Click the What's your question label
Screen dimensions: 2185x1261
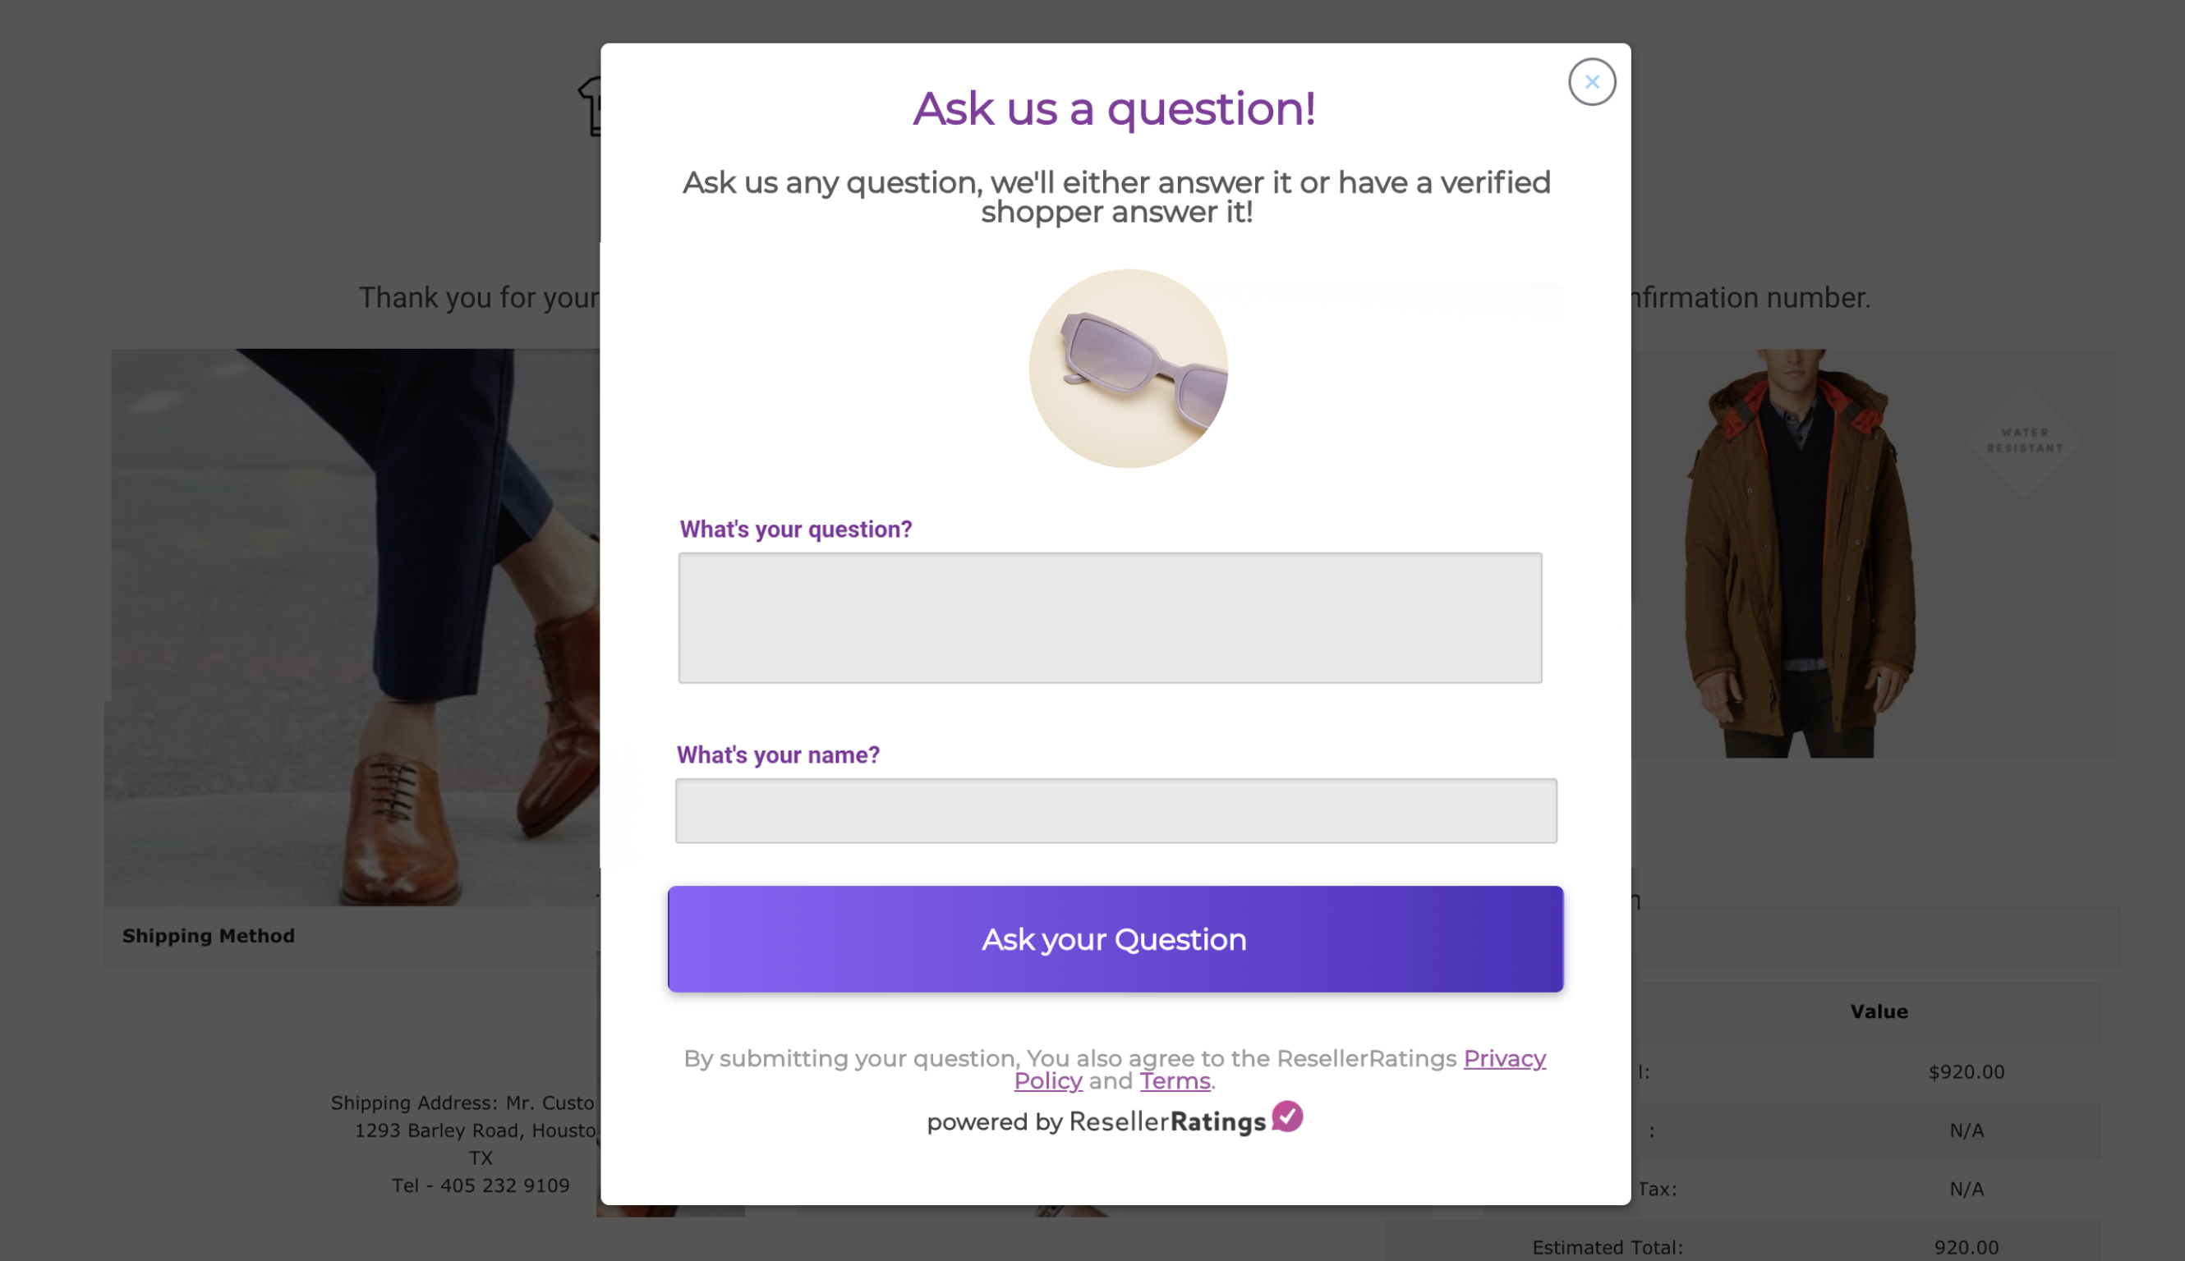[x=795, y=530]
